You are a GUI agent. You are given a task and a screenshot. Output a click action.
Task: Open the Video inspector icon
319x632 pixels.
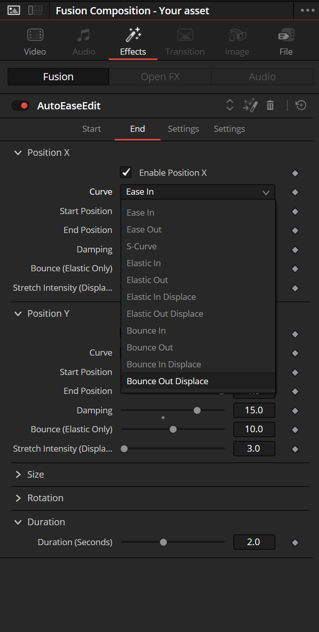click(35, 35)
